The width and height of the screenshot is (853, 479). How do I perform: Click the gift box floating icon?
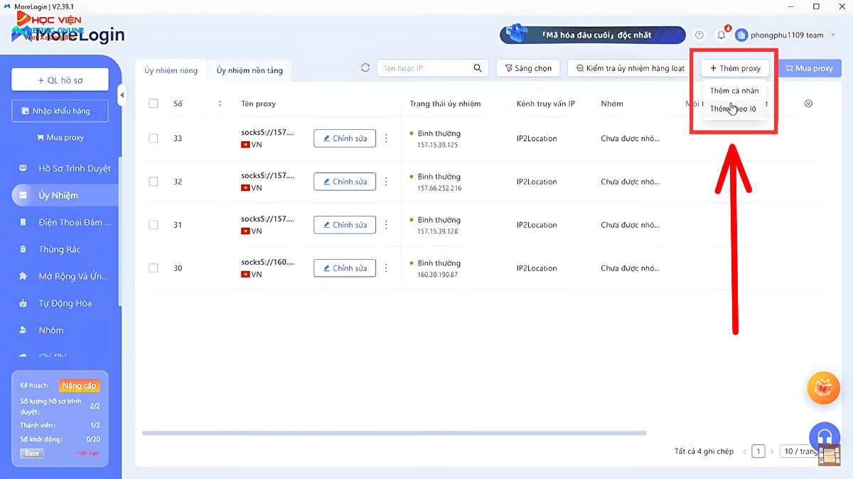pyautogui.click(x=824, y=388)
